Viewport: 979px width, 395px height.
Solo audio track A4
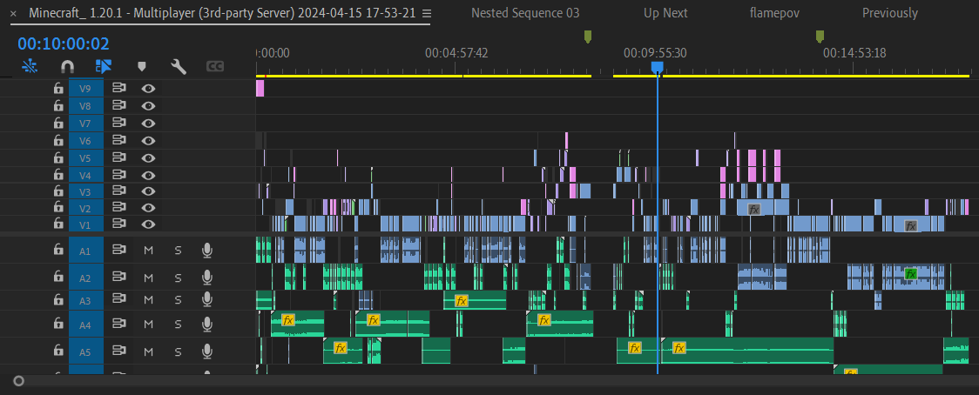pos(178,324)
